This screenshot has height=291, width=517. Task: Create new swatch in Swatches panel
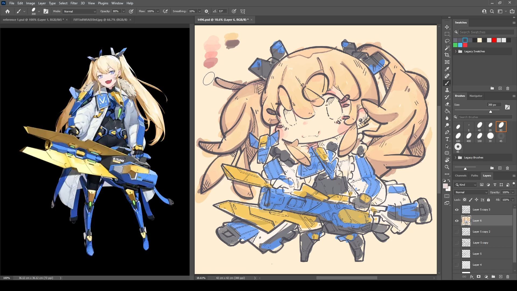pos(500,88)
